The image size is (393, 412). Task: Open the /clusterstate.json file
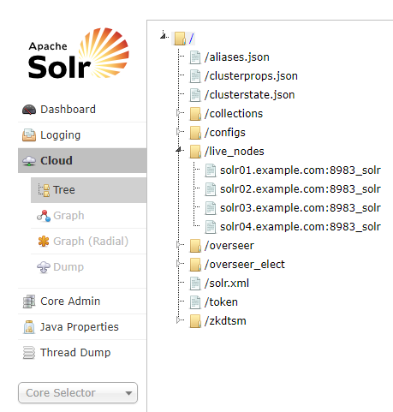tap(249, 95)
